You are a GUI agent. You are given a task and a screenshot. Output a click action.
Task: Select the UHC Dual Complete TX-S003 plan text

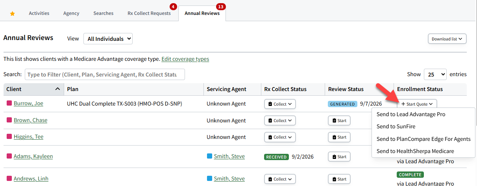(125, 104)
